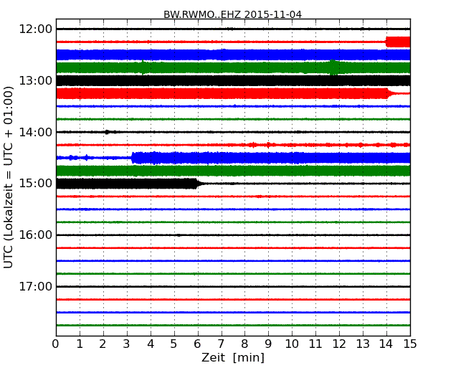This screenshot has width=466, height=373.
Task: Click where the 15:00 black signal tapers near minute 6
Action: click(x=199, y=184)
